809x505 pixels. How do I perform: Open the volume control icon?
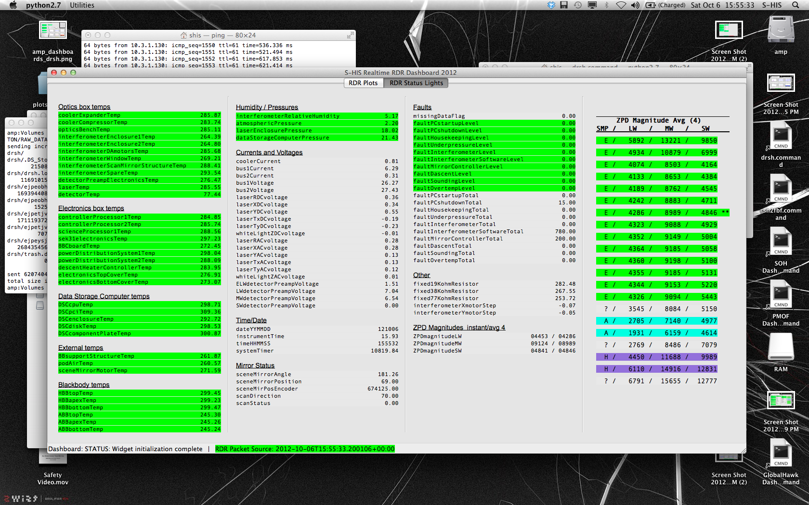tap(635, 5)
